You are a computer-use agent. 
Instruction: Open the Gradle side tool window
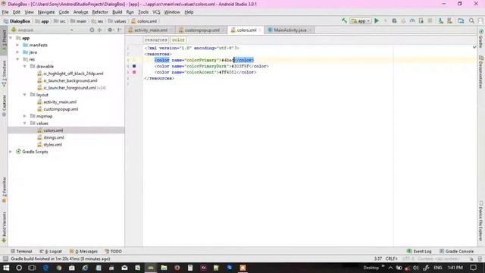[x=481, y=39]
